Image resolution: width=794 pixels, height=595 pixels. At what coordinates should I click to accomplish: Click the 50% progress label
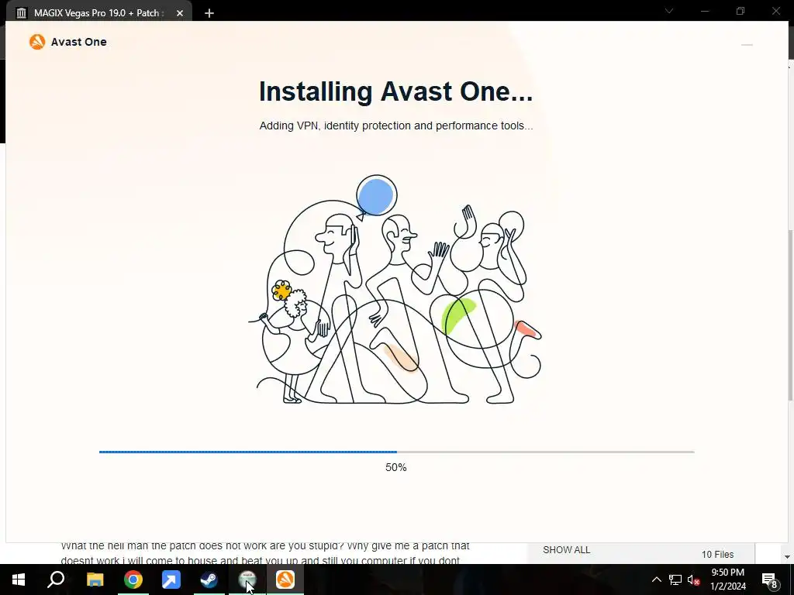(x=396, y=467)
